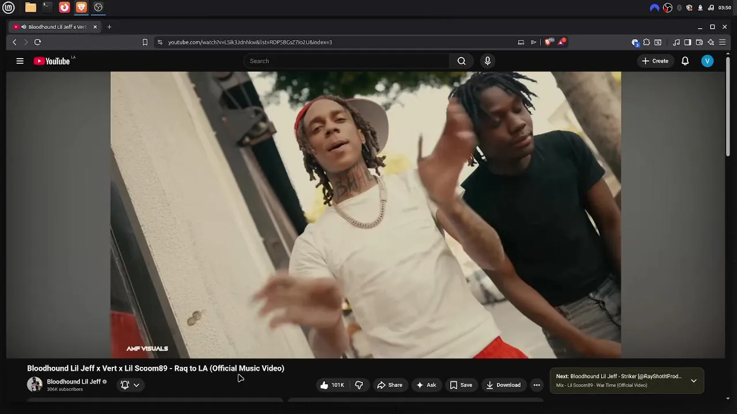Save the video to a playlist

(x=461, y=385)
